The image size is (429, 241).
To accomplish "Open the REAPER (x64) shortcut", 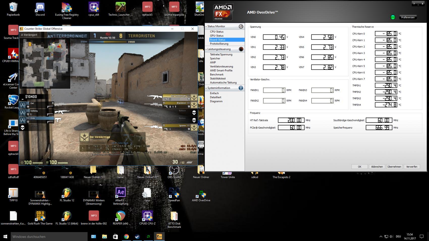I will point(121,218).
